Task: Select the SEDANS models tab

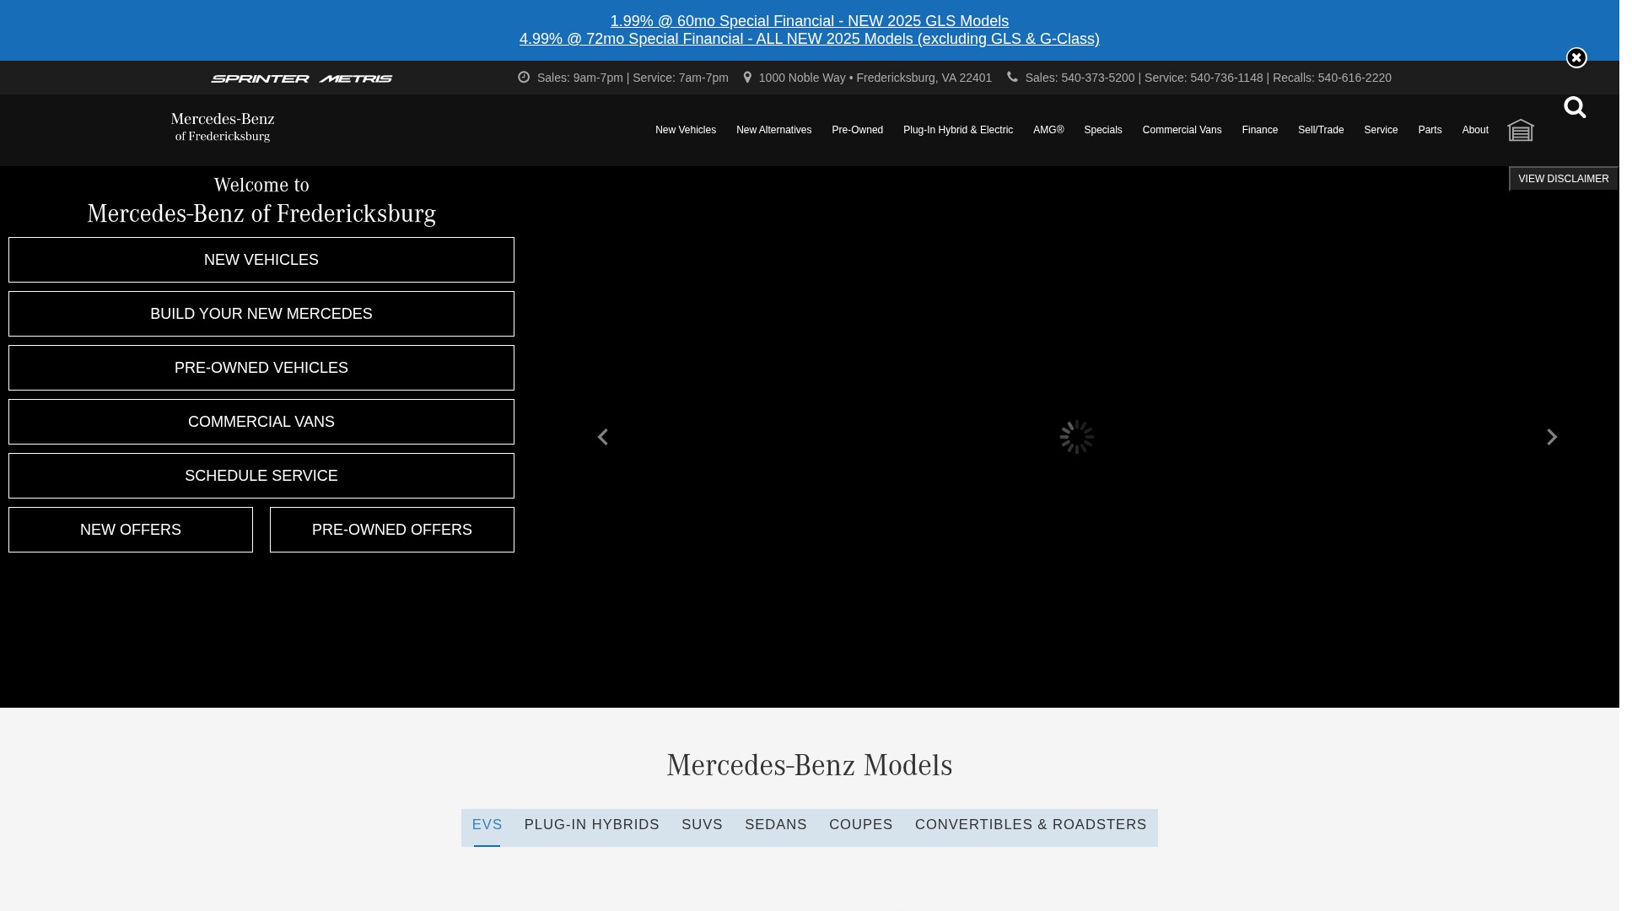Action: pyautogui.click(x=776, y=825)
